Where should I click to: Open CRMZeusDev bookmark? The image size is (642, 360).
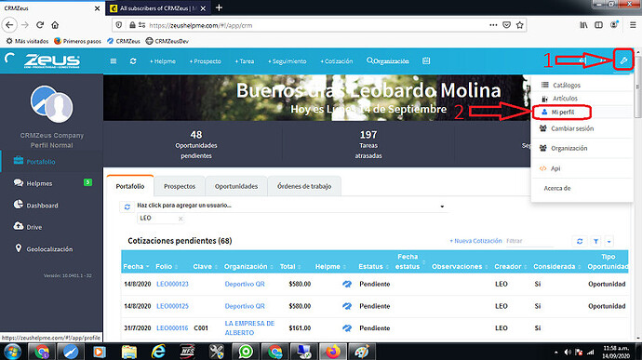click(167, 41)
